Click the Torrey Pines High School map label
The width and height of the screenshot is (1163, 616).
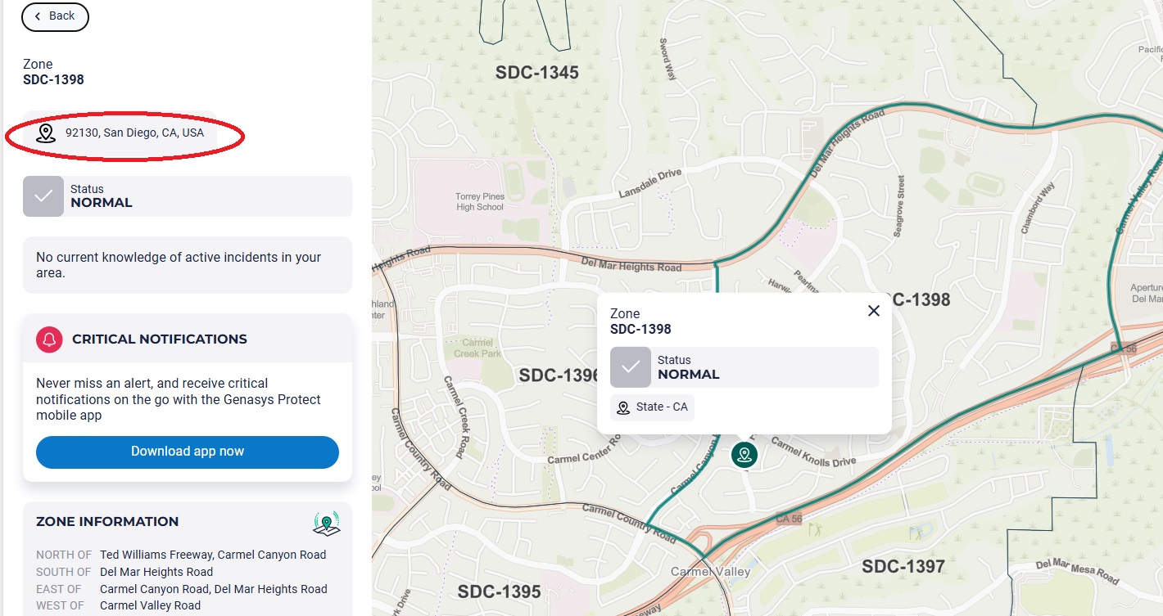(x=479, y=201)
